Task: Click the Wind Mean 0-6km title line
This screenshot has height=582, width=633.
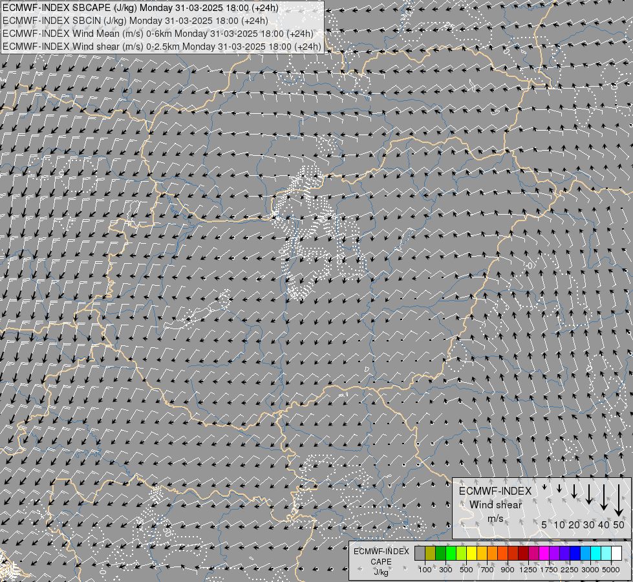Action: pyautogui.click(x=158, y=34)
